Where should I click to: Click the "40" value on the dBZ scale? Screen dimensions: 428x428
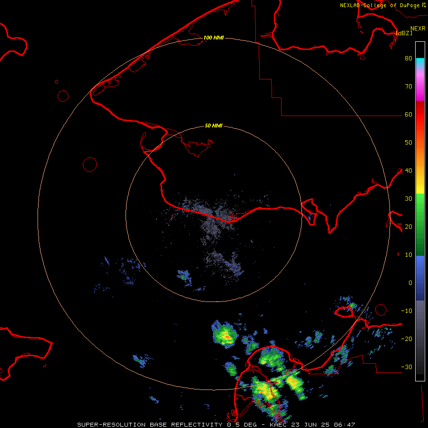coord(409,171)
